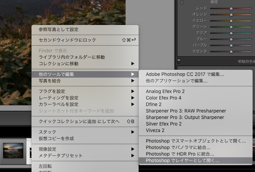Choose Photoshop でパノラマに結合

pyautogui.click(x=195, y=147)
